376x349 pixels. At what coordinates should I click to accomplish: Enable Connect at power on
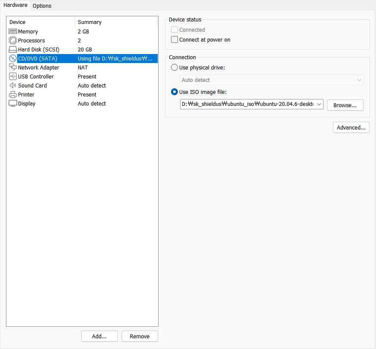[x=174, y=39]
